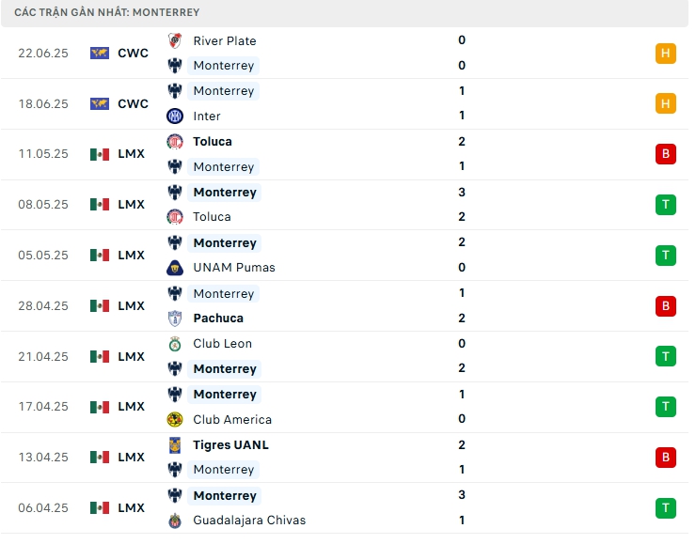
Task: Open the Pachuca team link
Action: pyautogui.click(x=218, y=319)
